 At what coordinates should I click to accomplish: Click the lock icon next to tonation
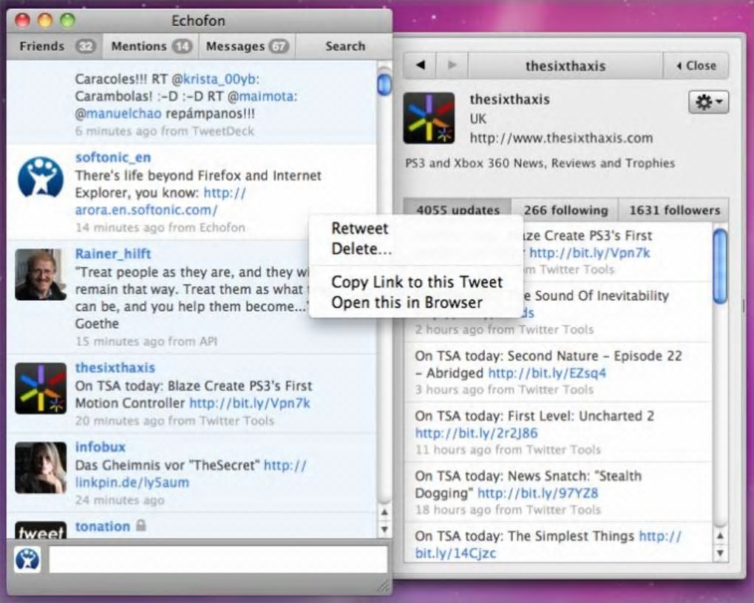tap(140, 525)
